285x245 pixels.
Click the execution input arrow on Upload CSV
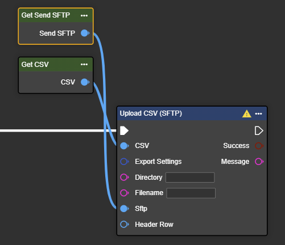coord(125,130)
